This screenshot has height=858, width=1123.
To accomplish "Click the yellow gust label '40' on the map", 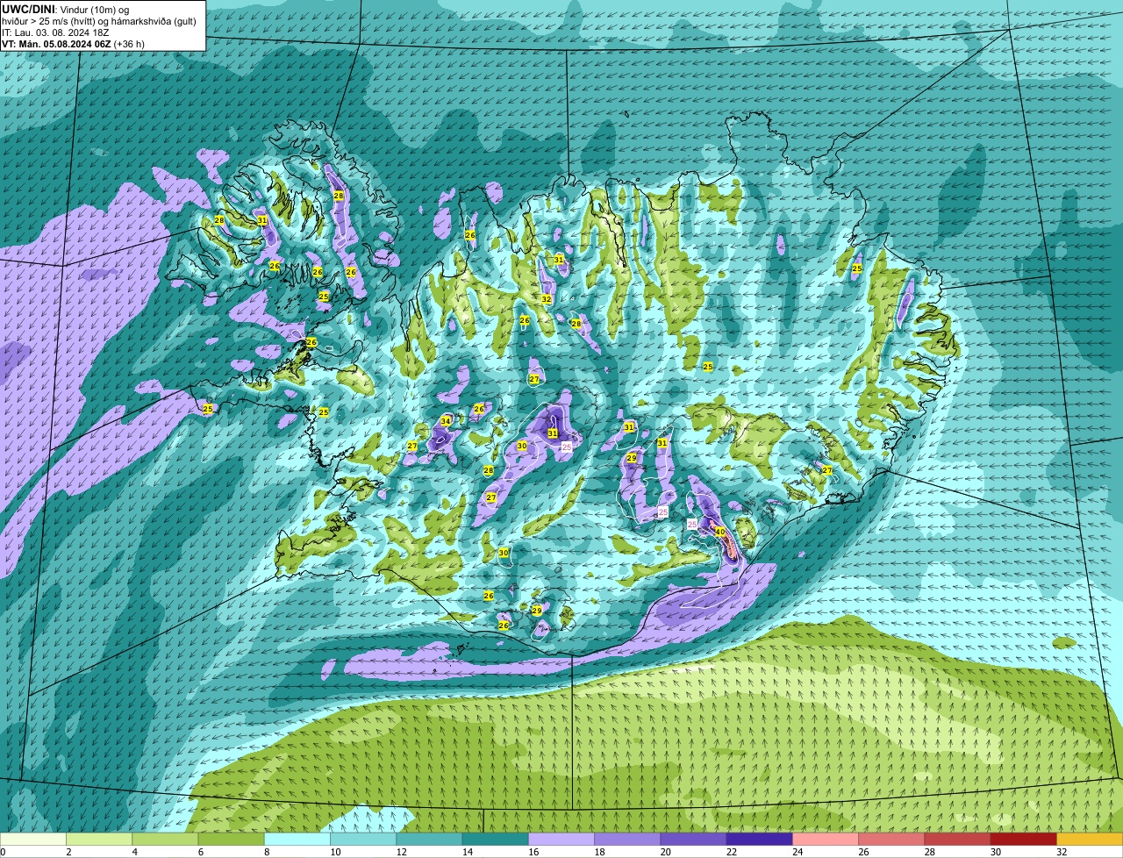I will click(x=719, y=532).
